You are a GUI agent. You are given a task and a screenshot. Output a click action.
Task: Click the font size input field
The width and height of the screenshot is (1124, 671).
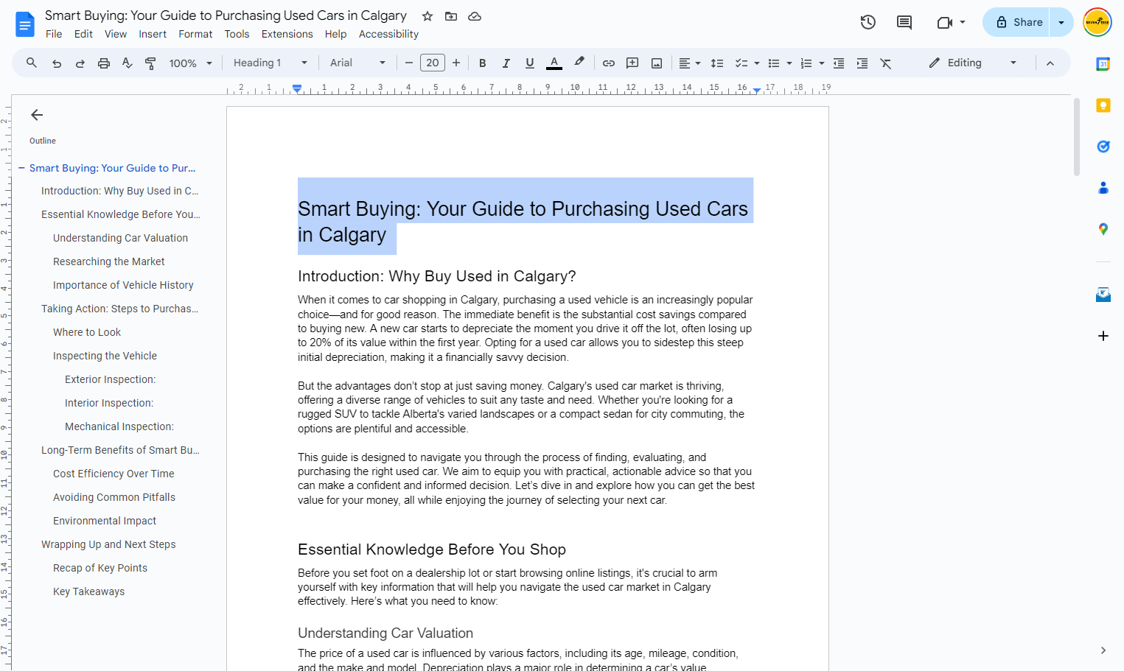pos(433,63)
